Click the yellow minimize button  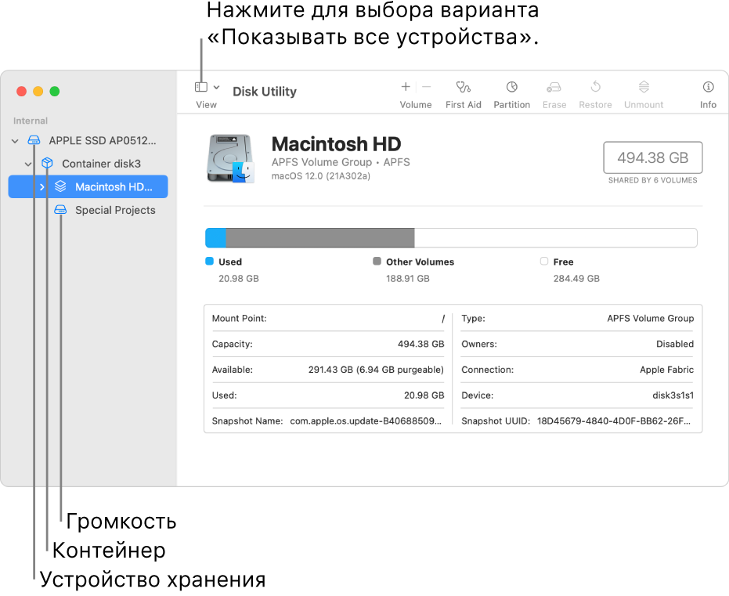click(x=38, y=92)
